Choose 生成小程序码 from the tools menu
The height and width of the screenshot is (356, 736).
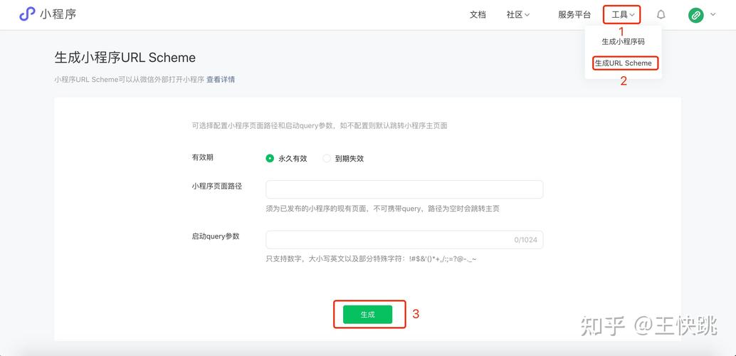pos(624,41)
